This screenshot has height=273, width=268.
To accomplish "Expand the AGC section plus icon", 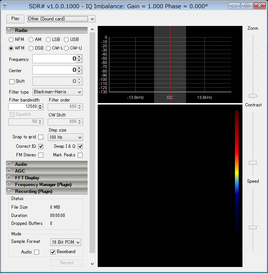I will tap(9, 171).
